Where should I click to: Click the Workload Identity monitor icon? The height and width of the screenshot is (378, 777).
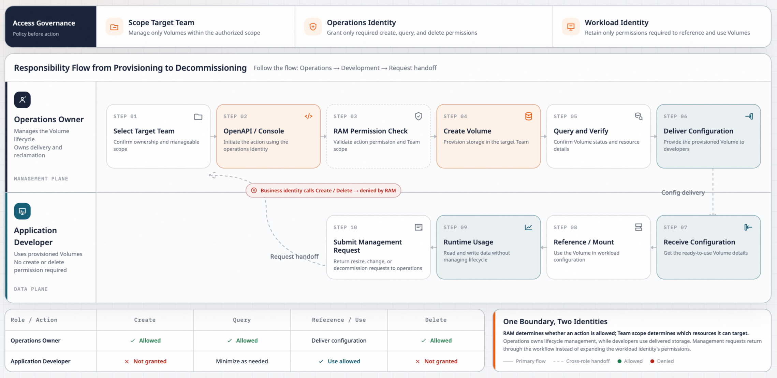coord(571,27)
